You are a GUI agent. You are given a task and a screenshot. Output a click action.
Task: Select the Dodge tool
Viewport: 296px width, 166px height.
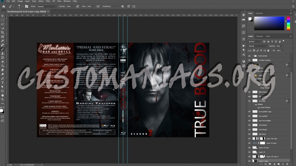coord(2,74)
